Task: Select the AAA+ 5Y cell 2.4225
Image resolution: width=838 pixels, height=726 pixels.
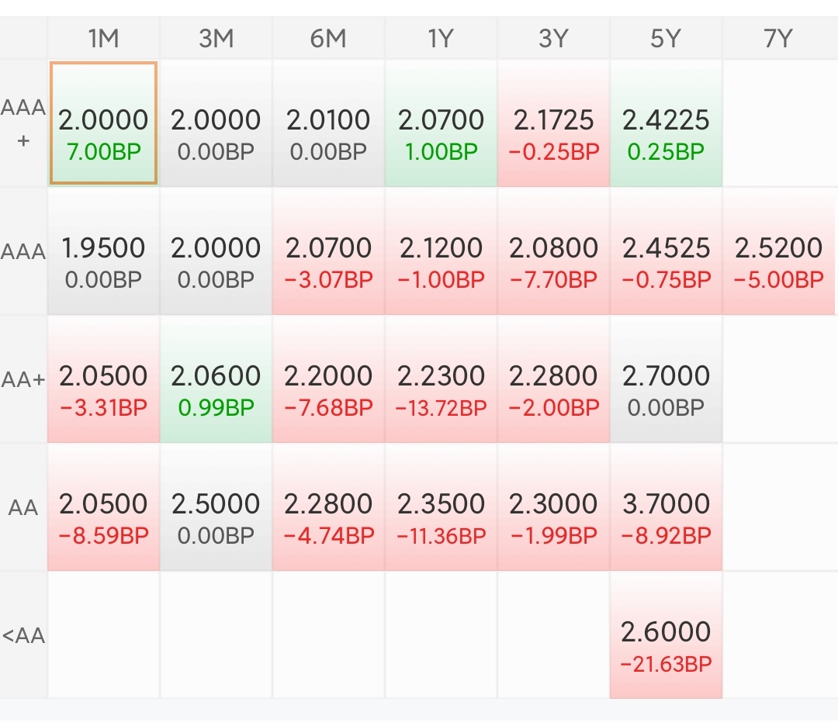Action: coord(666,123)
